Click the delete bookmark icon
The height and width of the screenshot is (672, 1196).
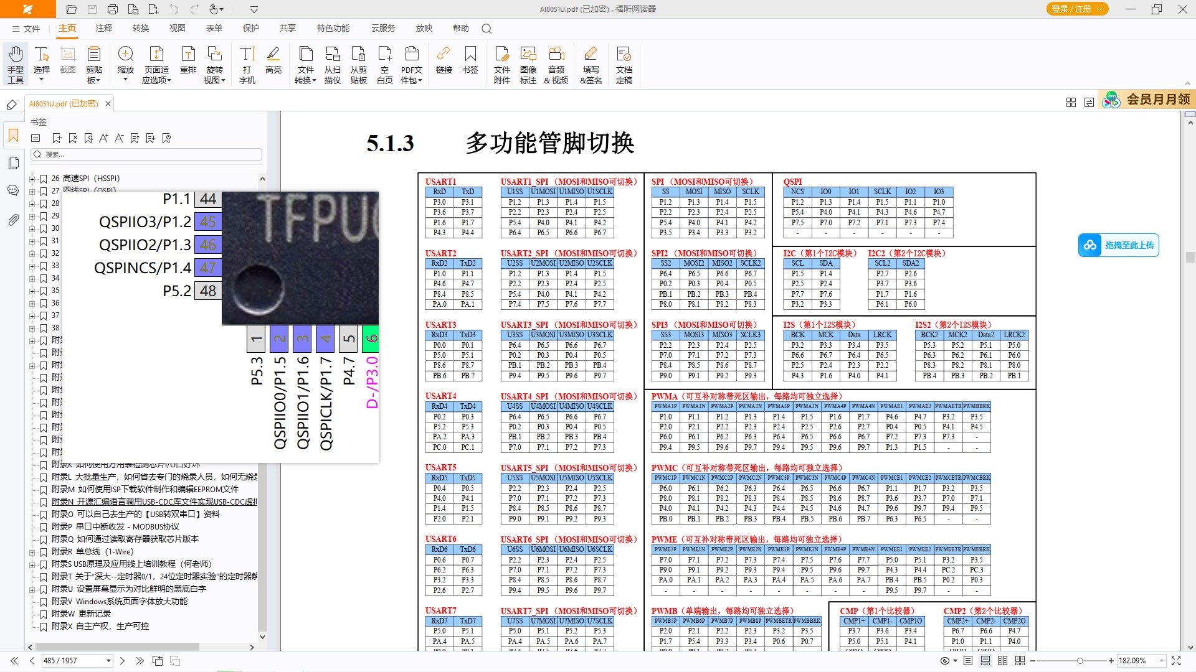tap(73, 138)
